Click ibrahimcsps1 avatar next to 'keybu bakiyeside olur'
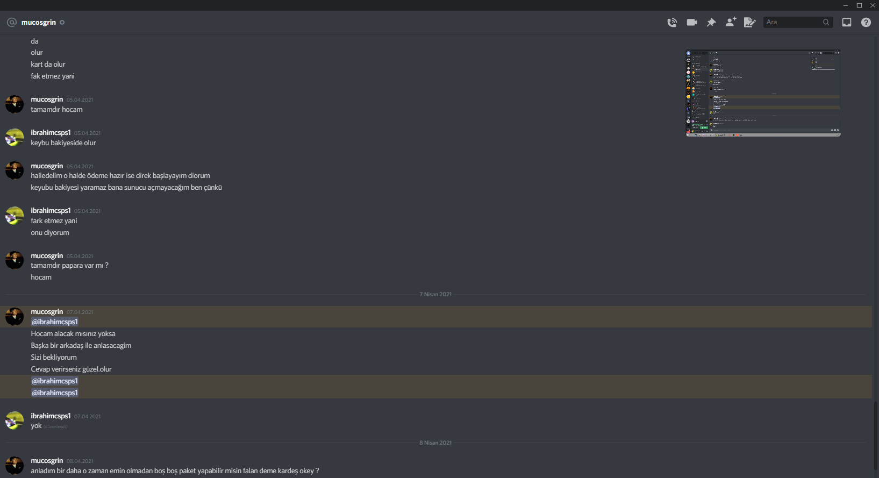The image size is (879, 478). coord(15,138)
